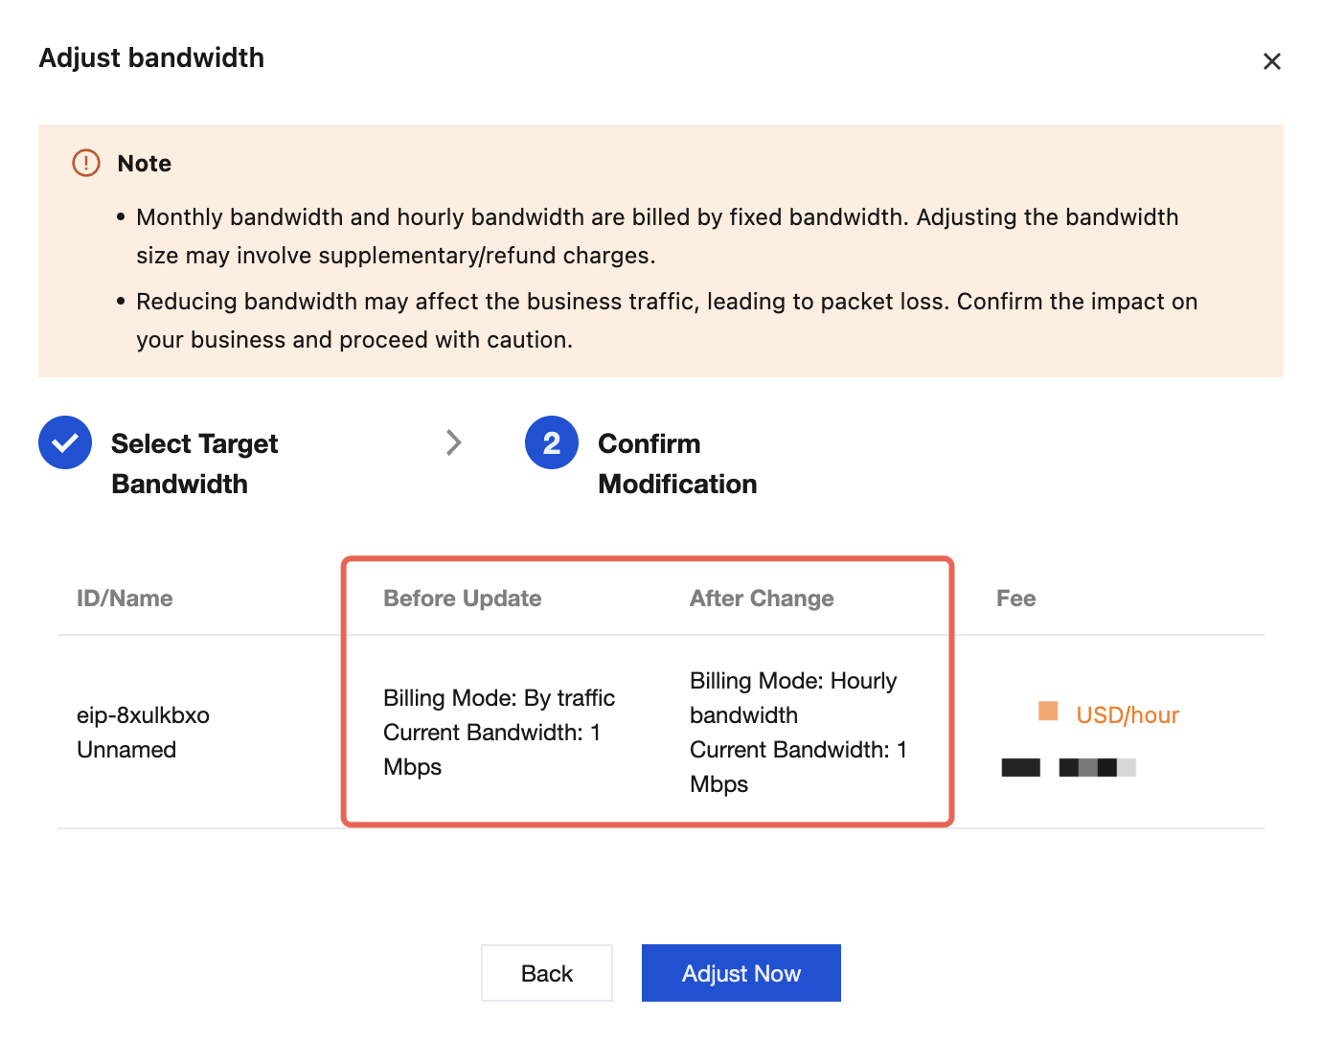The width and height of the screenshot is (1322, 1040).
Task: Click the USD/hour fee text
Action: tap(1128, 715)
